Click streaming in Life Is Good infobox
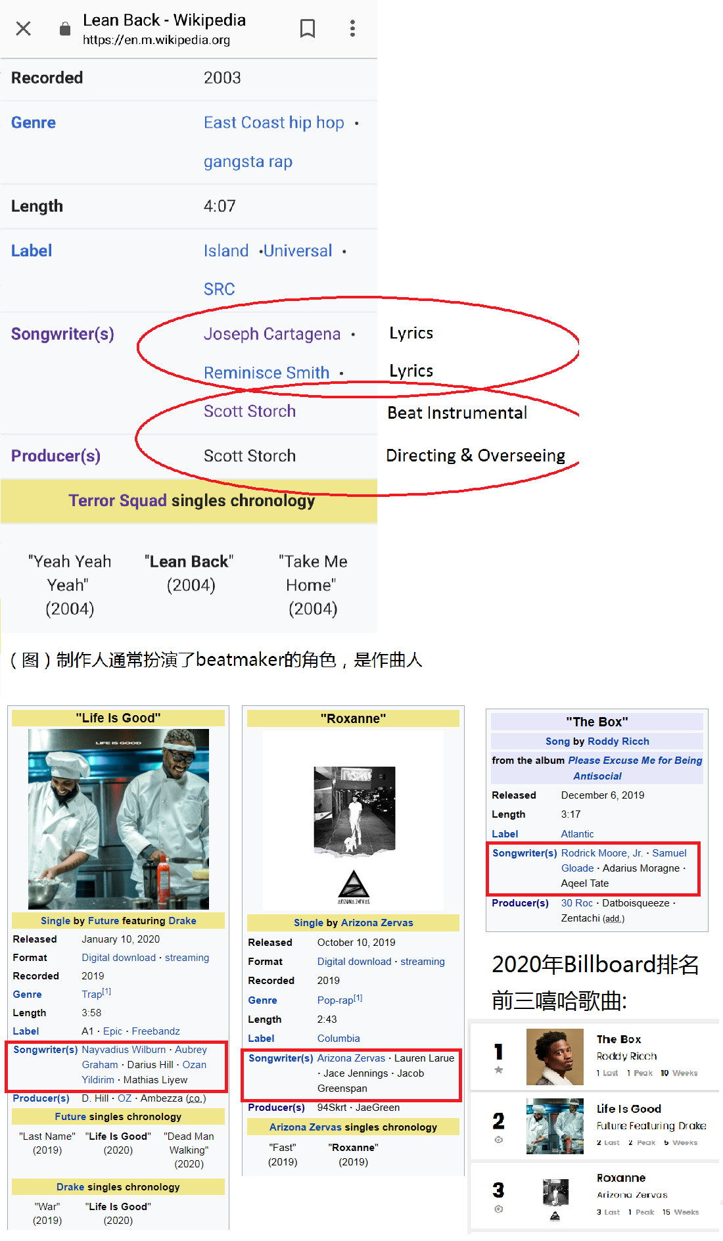Viewport: 723px width, 1241px height. point(187,958)
